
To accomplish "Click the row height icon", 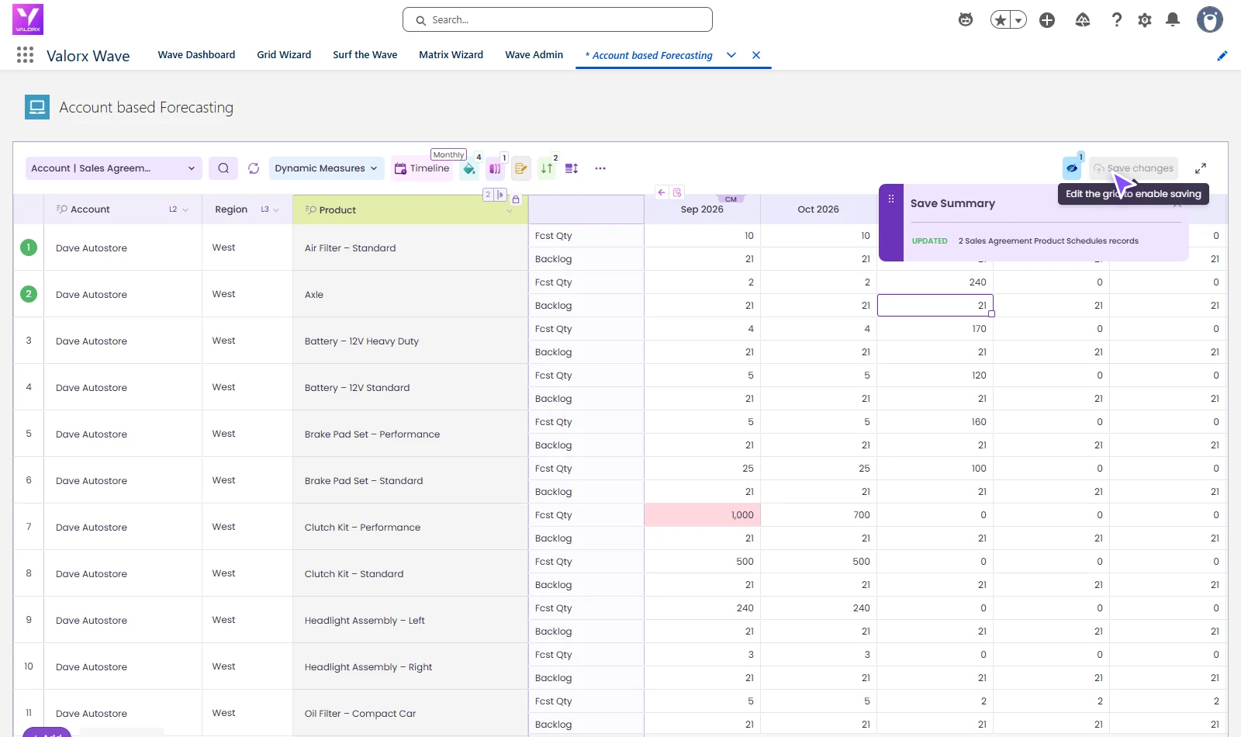I will 572,168.
